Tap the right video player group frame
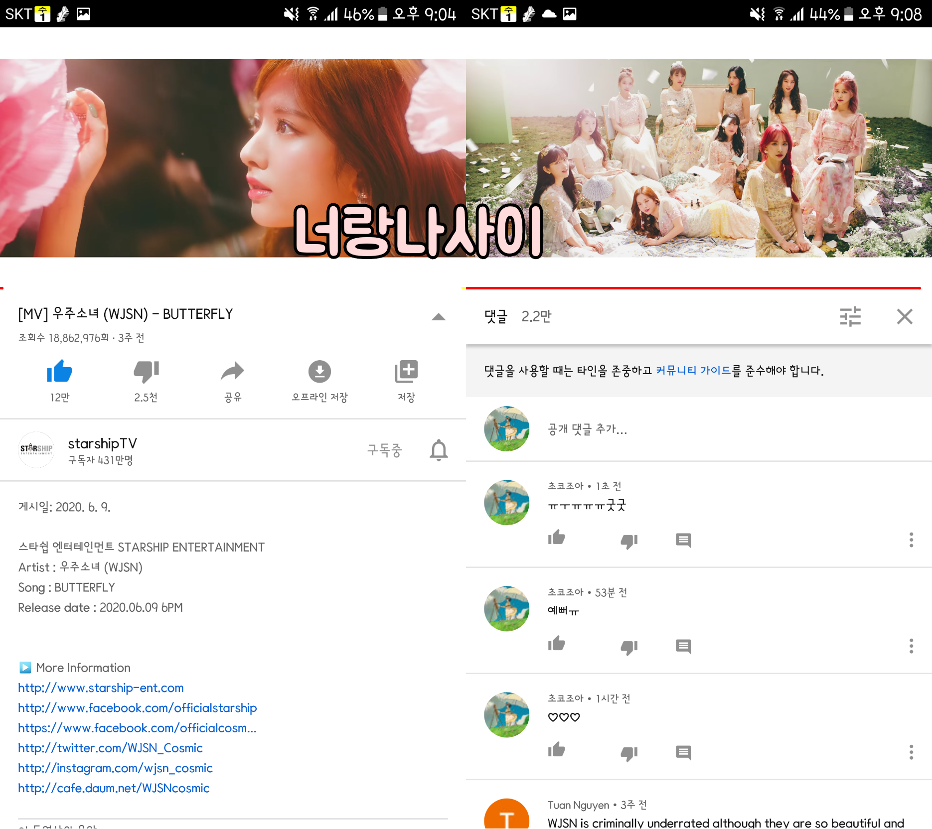Viewport: 932px width, 829px height. coord(699,158)
